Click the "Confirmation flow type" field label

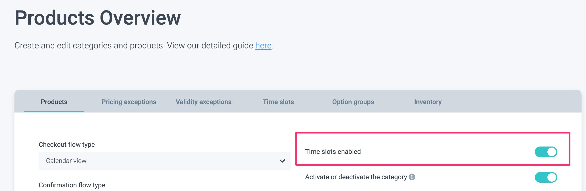[x=72, y=185]
